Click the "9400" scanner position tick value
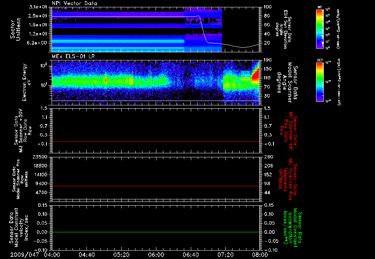 41,184
